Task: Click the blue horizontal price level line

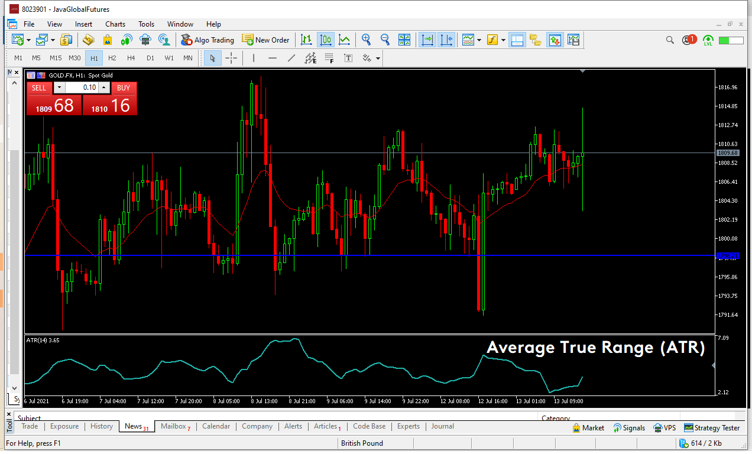Action: pos(355,255)
